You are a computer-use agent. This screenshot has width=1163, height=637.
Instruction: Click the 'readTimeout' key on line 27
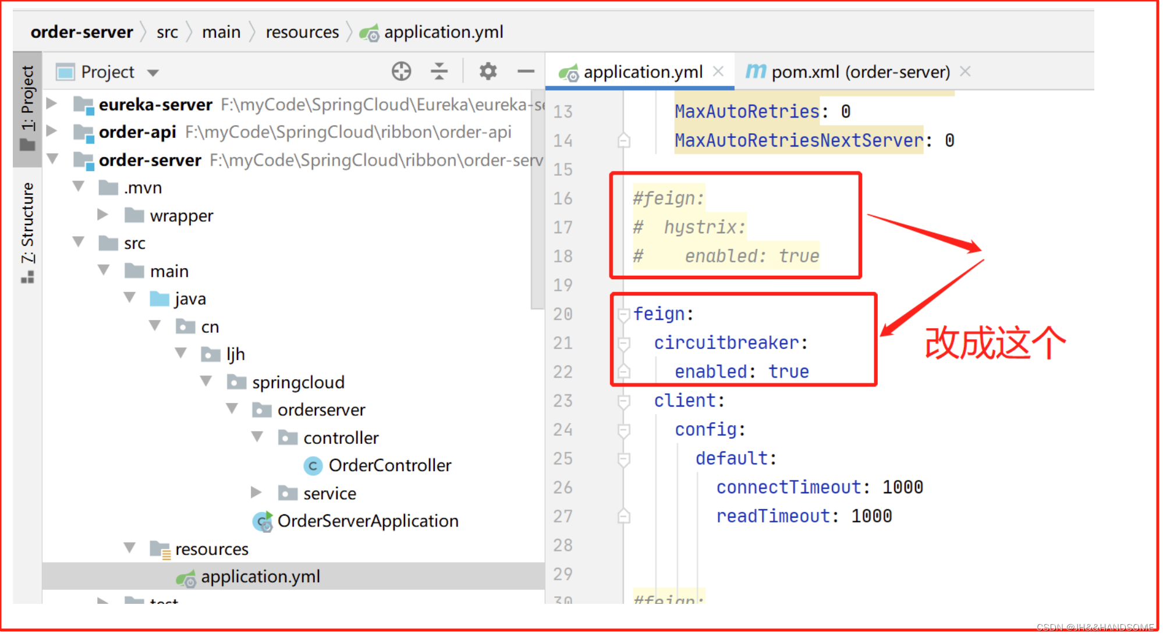(x=773, y=517)
